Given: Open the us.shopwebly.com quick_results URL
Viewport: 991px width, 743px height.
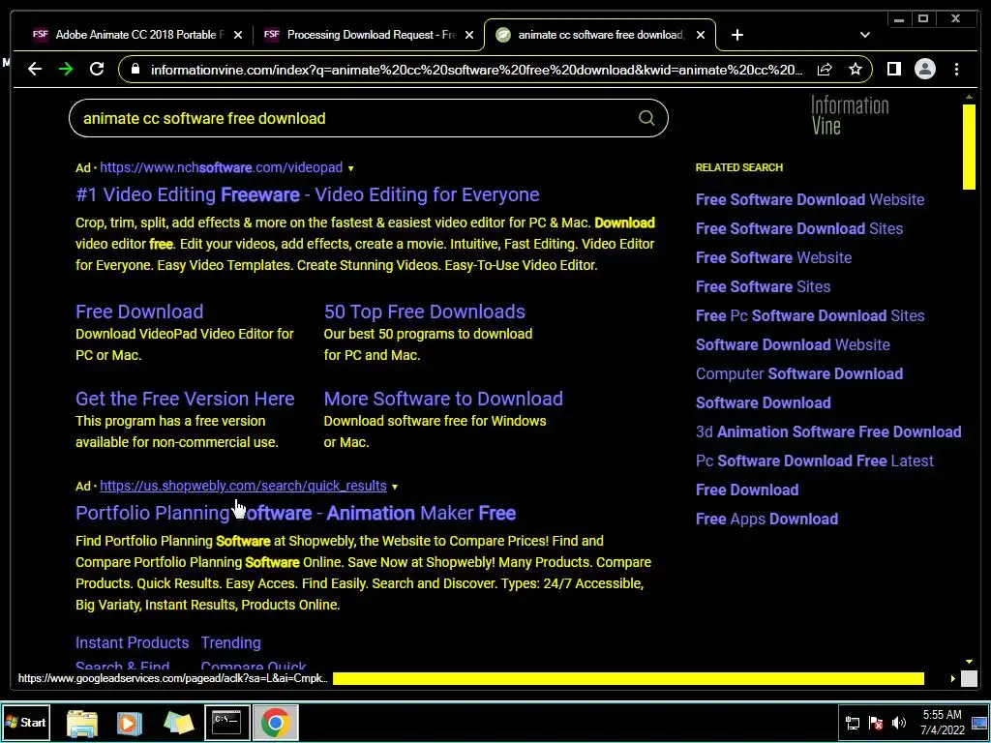Looking at the screenshot, I should click(243, 486).
